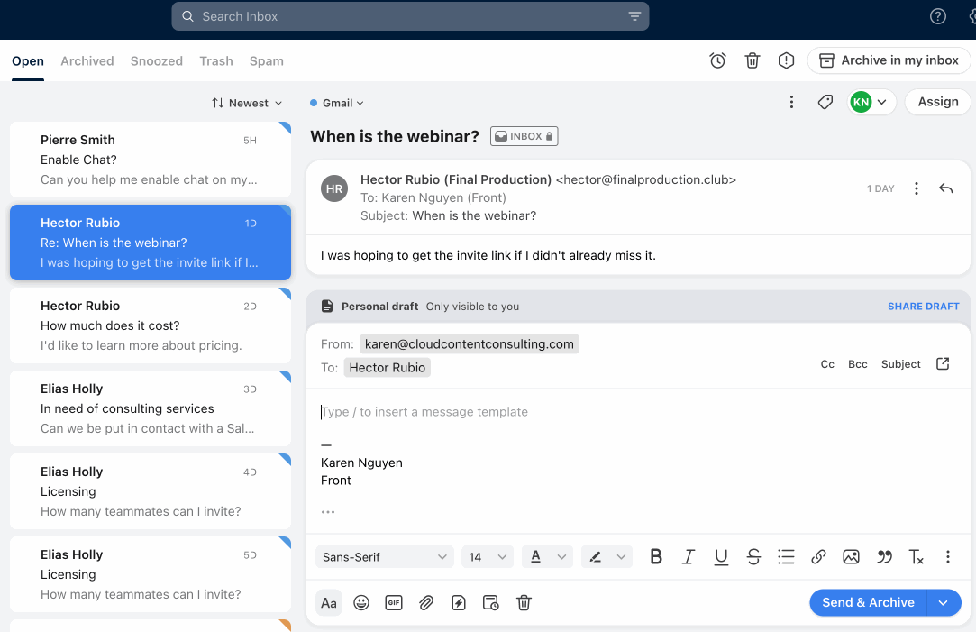
Task: Click the INBOX lock badge by the subject
Action: pyautogui.click(x=524, y=136)
